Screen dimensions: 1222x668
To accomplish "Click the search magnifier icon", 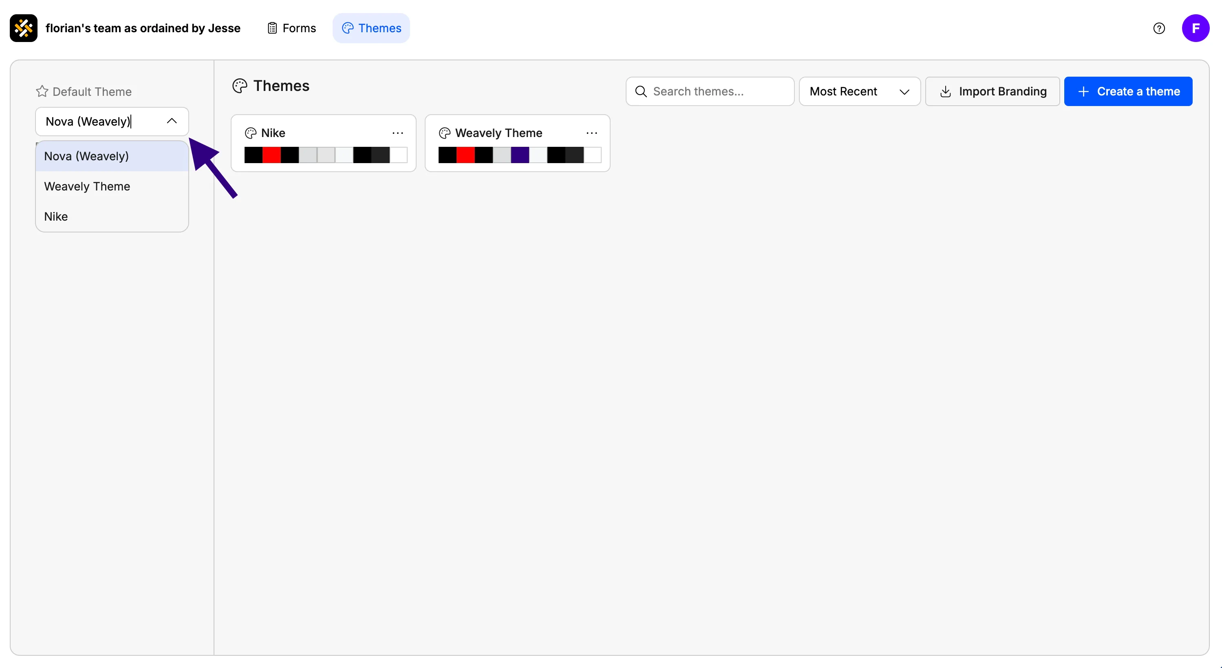I will (641, 91).
